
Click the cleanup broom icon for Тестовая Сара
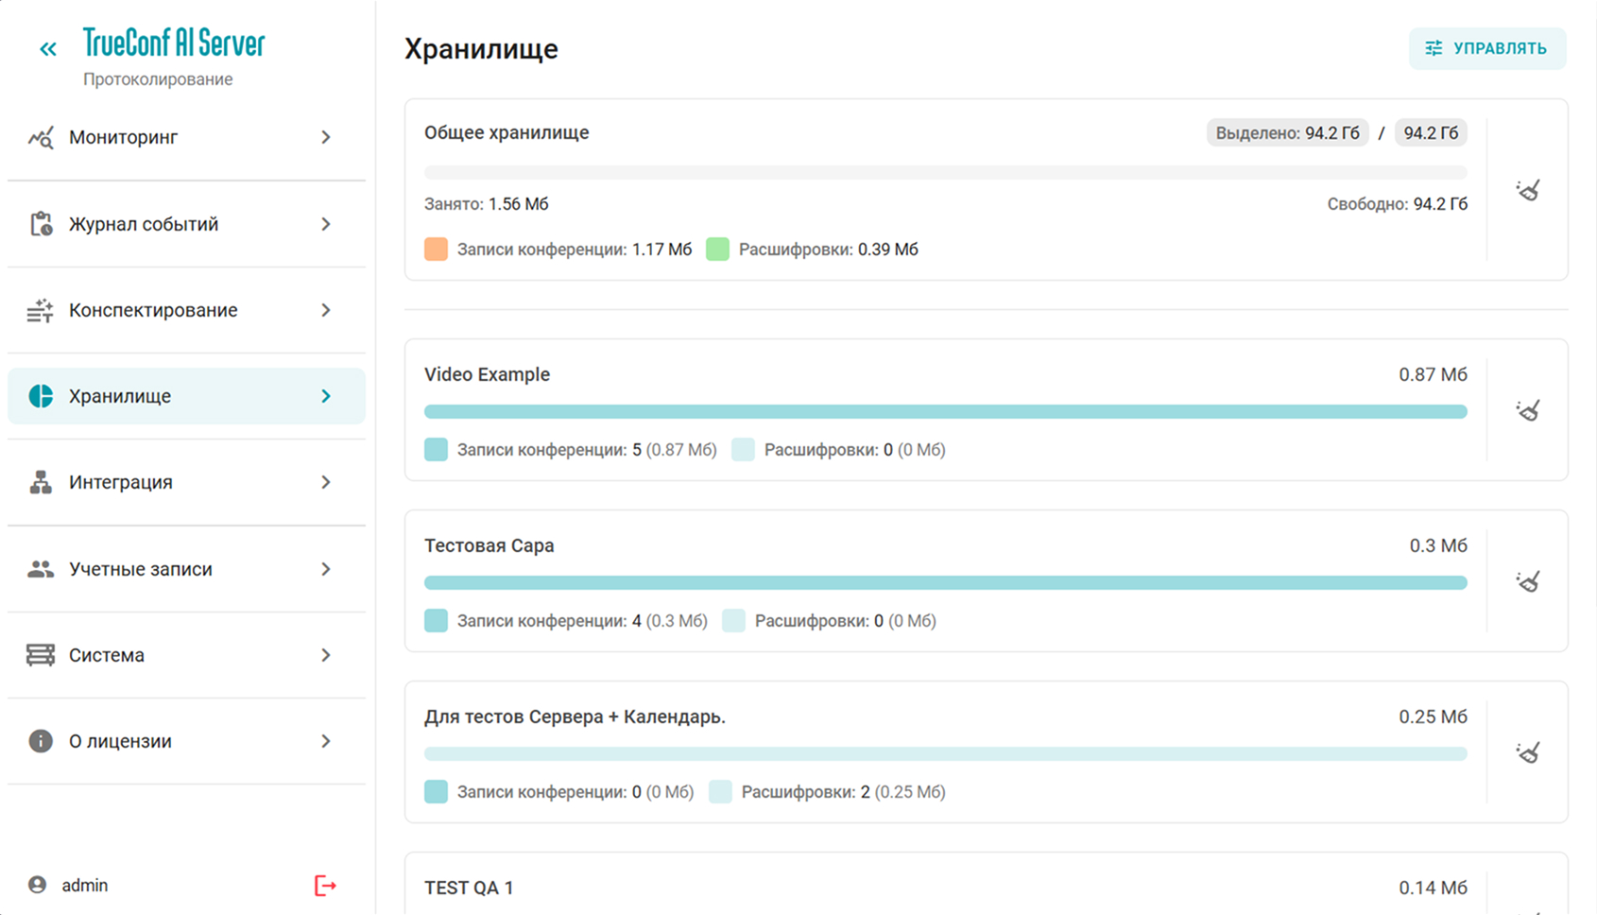(1528, 581)
